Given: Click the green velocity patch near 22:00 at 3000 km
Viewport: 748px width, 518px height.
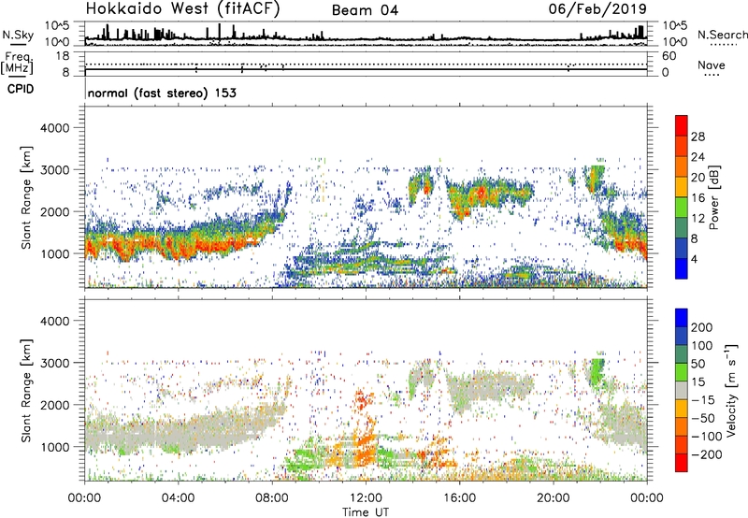Looking at the screenshot, I should (x=597, y=369).
